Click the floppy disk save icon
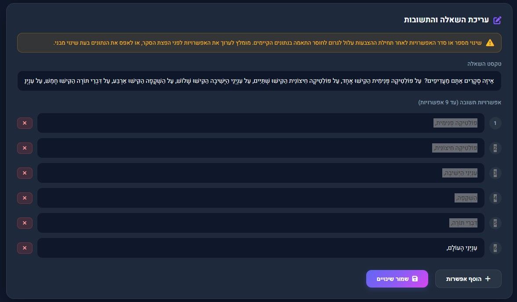The image size is (517, 302). click(415, 279)
